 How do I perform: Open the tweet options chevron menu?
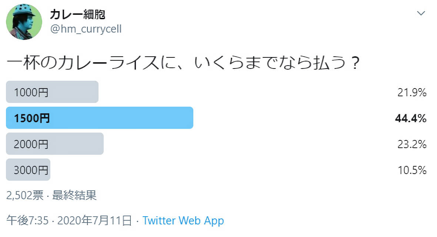[x=421, y=13]
